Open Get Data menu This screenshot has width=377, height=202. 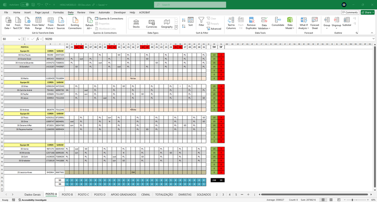(x=8, y=23)
